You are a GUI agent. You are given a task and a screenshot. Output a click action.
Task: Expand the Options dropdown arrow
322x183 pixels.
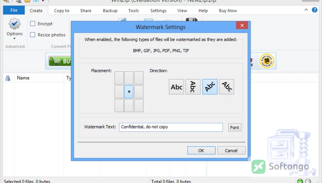pos(14,39)
